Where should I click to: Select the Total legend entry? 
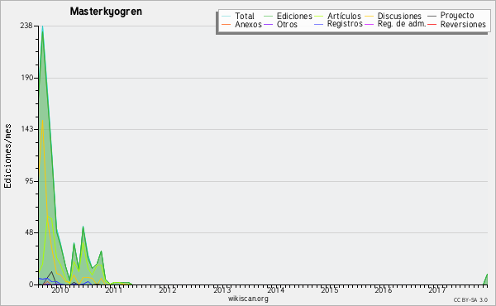coord(238,16)
